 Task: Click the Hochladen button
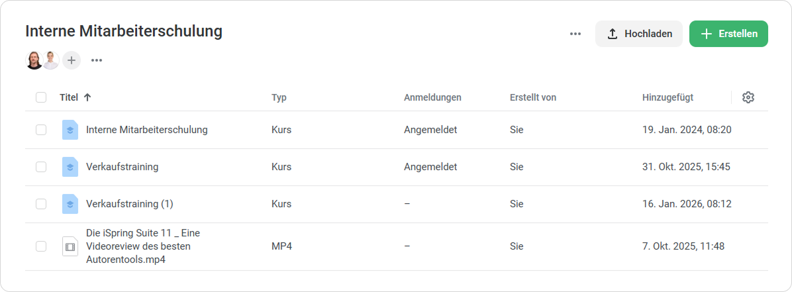(639, 34)
